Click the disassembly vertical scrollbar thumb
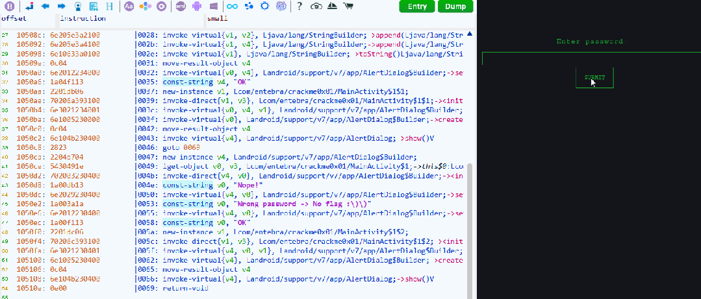The height and width of the screenshot is (299, 701). (470, 231)
